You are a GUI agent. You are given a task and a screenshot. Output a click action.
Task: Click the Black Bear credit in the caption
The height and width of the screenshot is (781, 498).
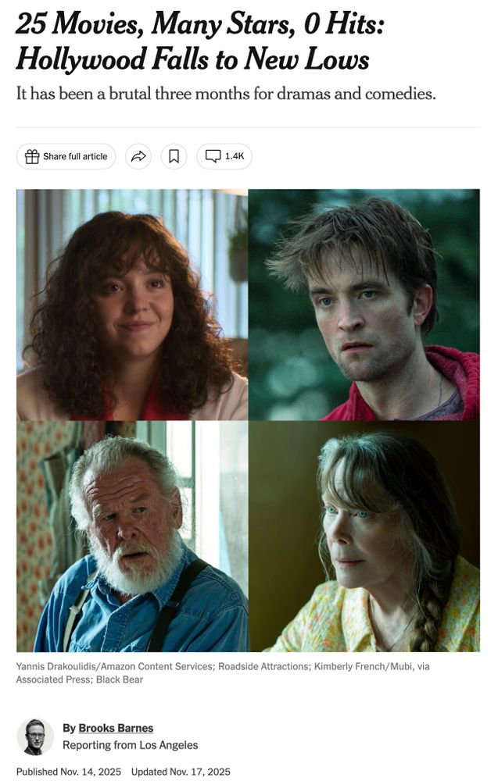pyautogui.click(x=120, y=679)
